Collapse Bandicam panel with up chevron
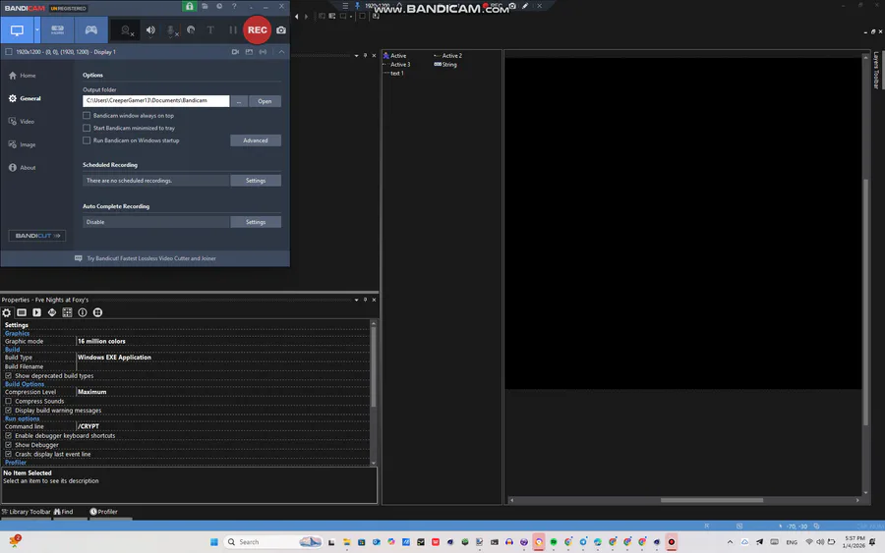Viewport: 885px width, 553px height. click(281, 52)
